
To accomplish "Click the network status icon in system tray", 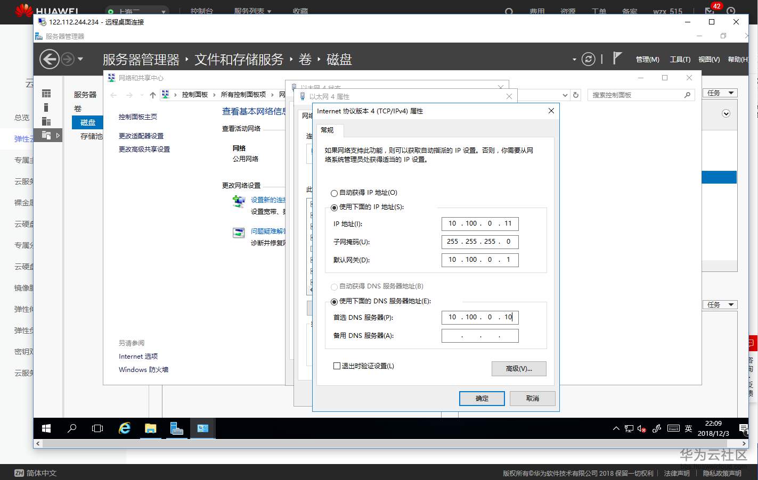I will click(x=629, y=428).
